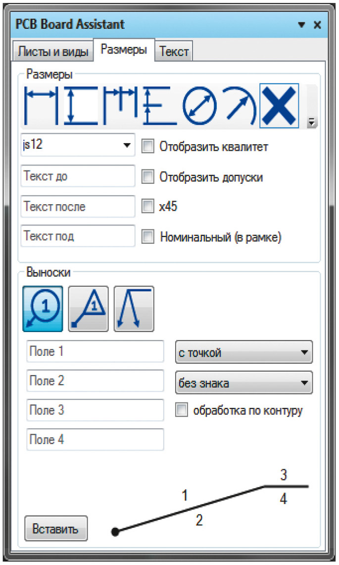Switch to the Текст tab

pyautogui.click(x=174, y=52)
